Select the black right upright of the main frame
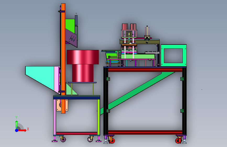Screen dimensions: 227x147 tap(184, 101)
